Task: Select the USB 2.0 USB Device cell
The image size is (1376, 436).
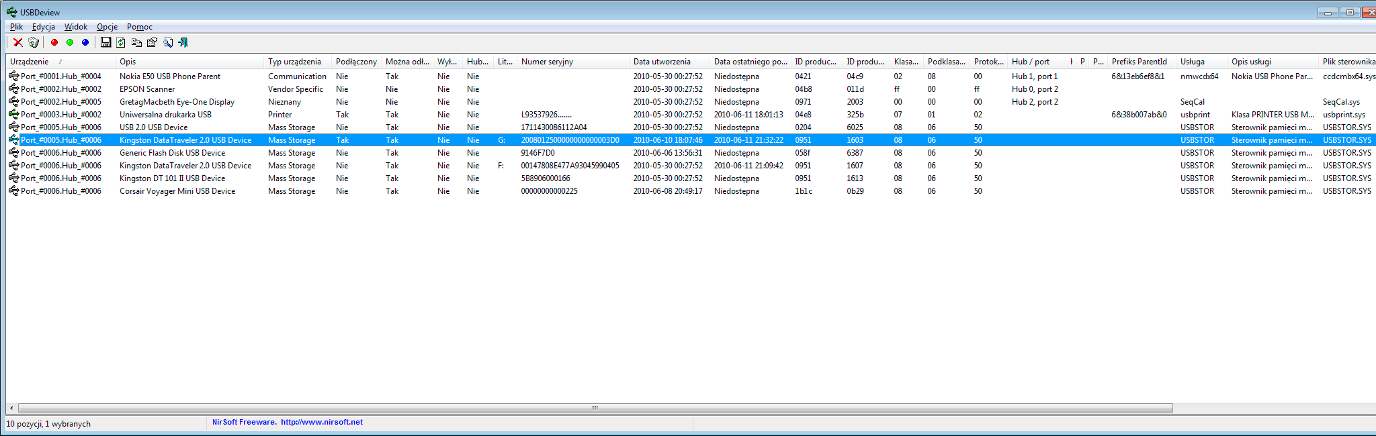Action: (x=153, y=127)
